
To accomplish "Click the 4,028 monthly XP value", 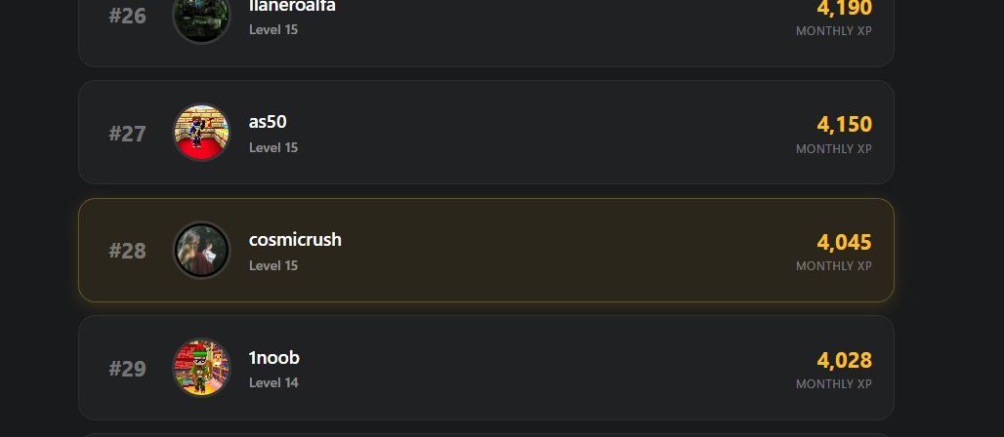I will coord(844,361).
